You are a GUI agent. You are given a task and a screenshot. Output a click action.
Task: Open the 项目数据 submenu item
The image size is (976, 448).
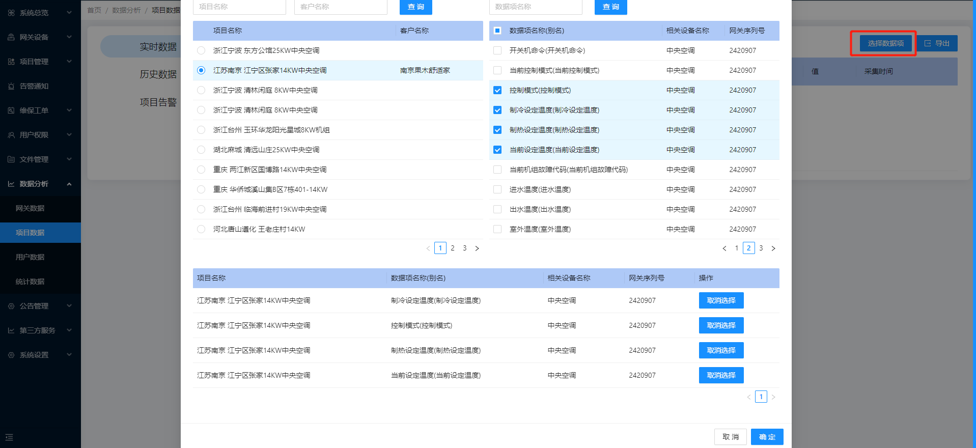pyautogui.click(x=40, y=233)
